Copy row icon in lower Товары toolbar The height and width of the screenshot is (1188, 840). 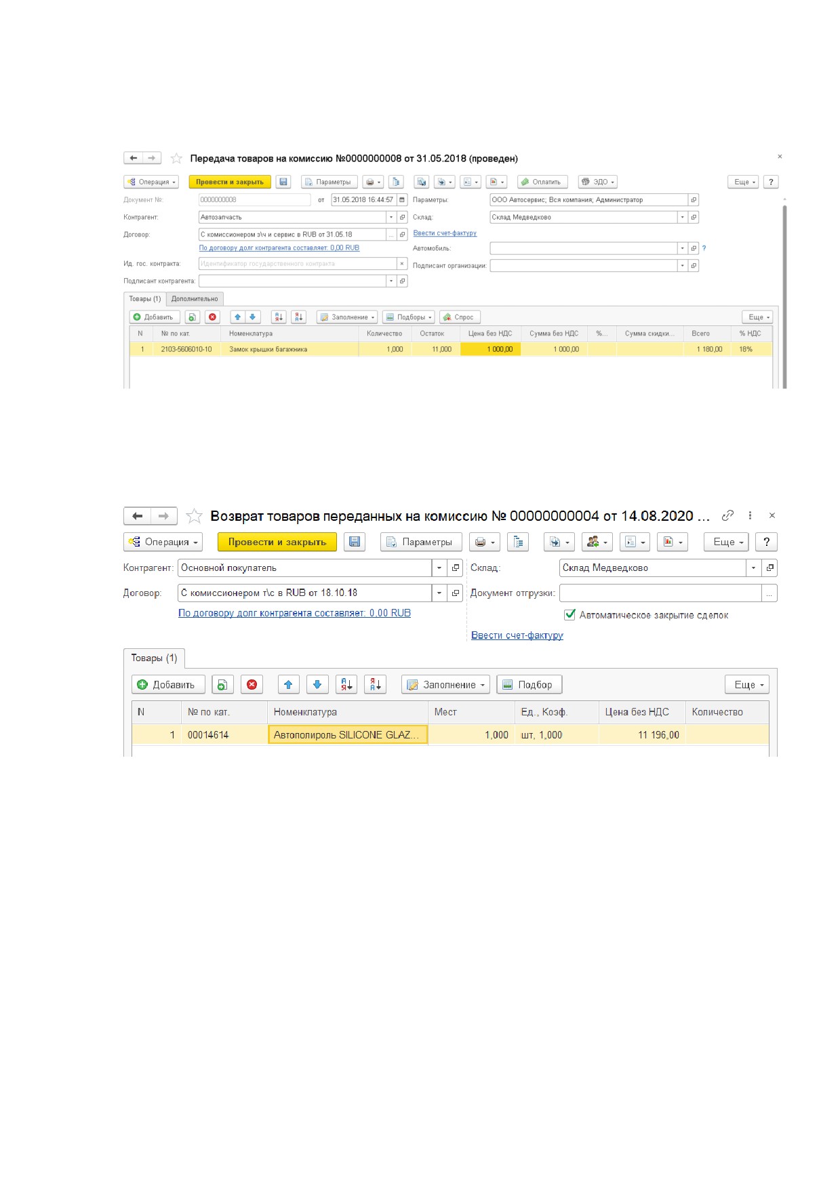pyautogui.click(x=222, y=684)
